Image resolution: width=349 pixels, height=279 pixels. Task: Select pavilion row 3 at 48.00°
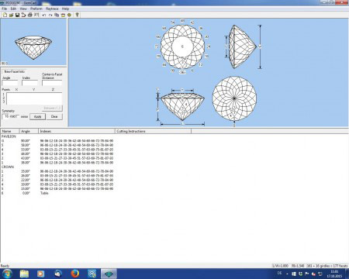coord(57,154)
